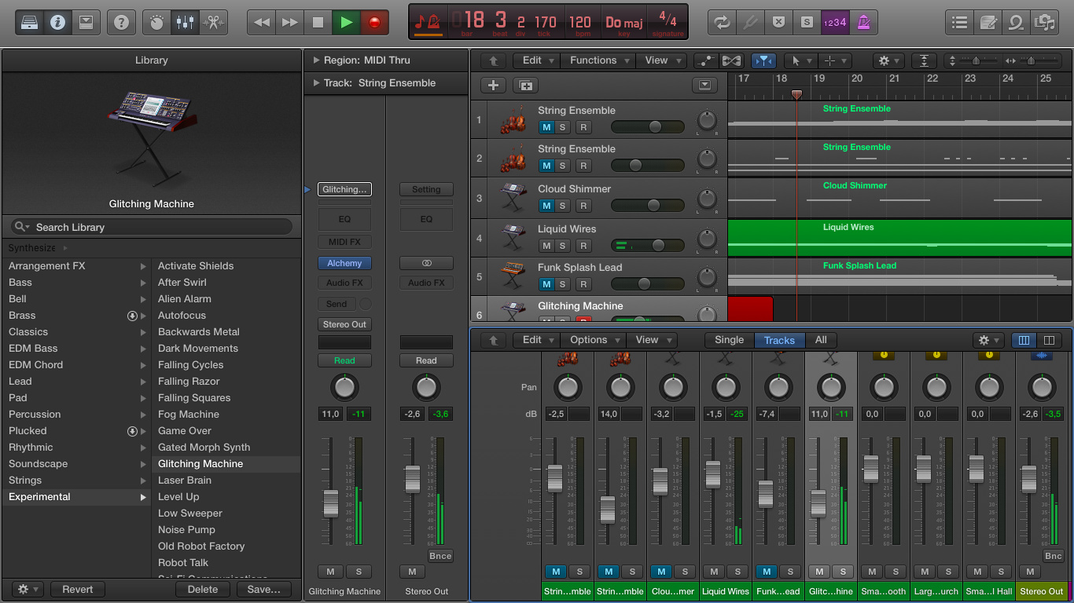
Task: Click the Bnce button on Stereo Out strip
Action: [x=440, y=556]
